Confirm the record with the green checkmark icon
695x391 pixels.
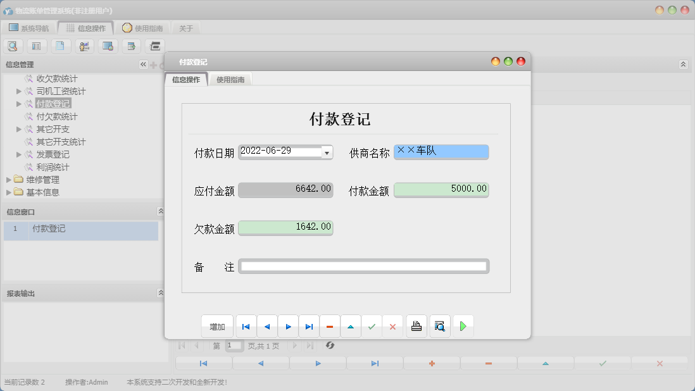coord(372,326)
